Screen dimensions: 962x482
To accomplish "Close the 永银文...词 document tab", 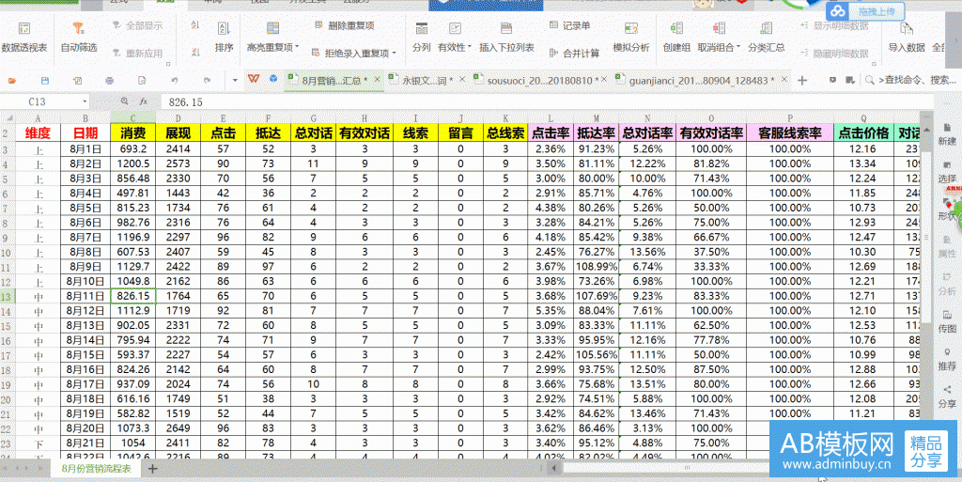I will [462, 79].
